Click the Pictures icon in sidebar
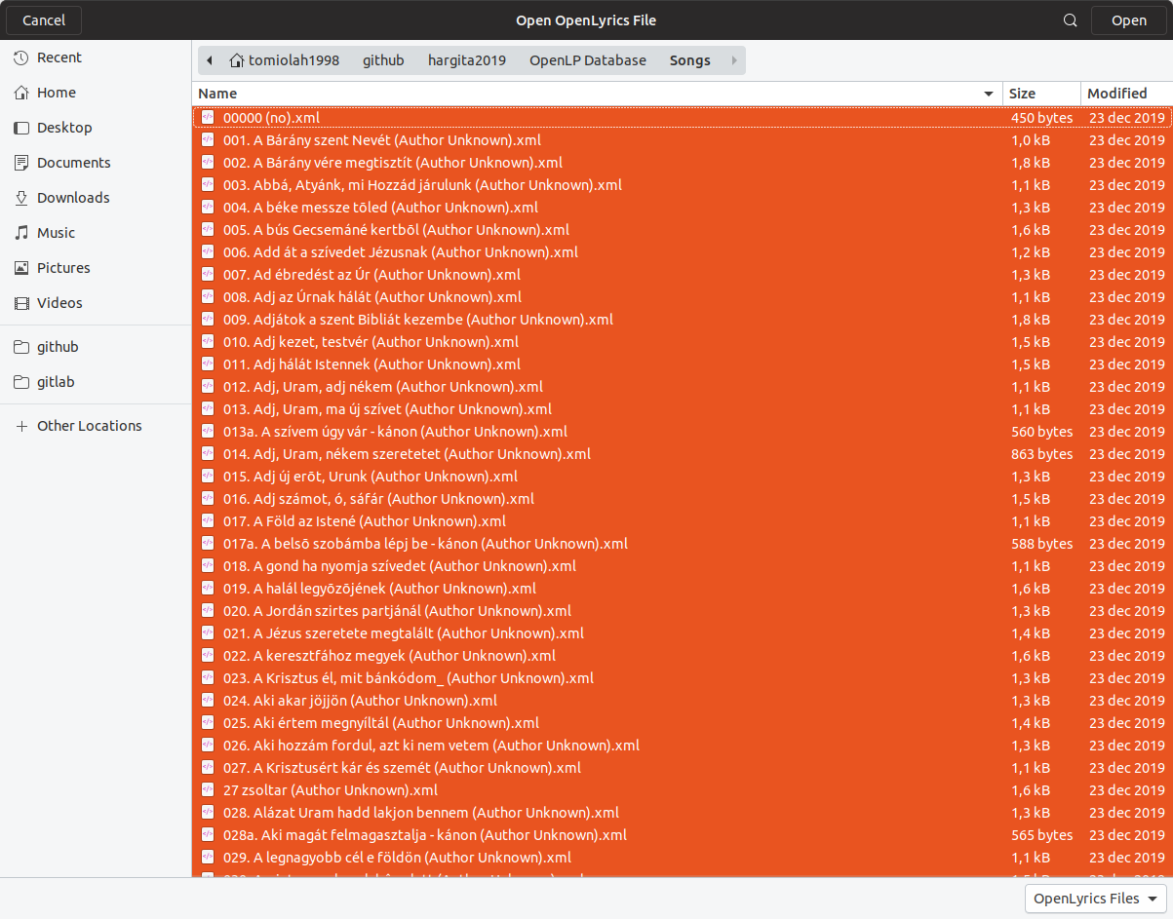The width and height of the screenshot is (1173, 919). coord(21,268)
